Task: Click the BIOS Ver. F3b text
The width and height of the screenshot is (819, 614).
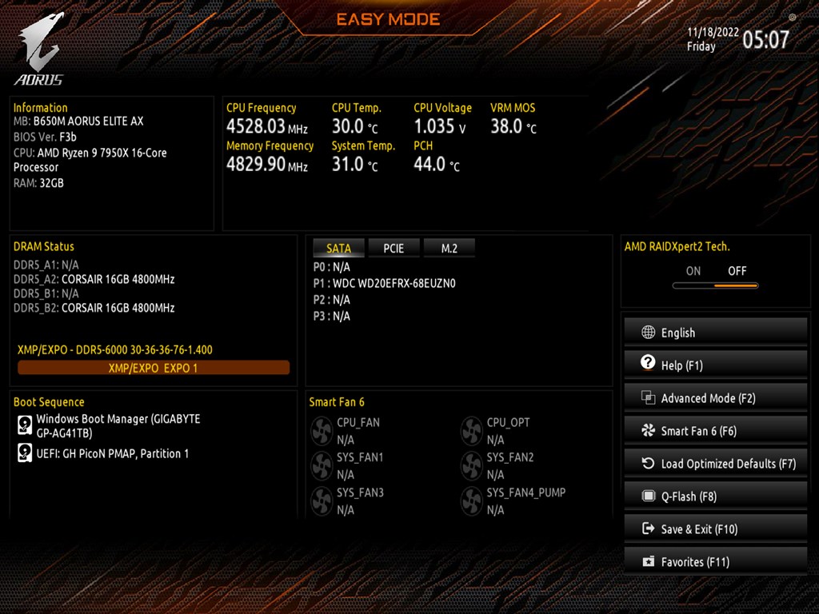Action: coord(45,137)
